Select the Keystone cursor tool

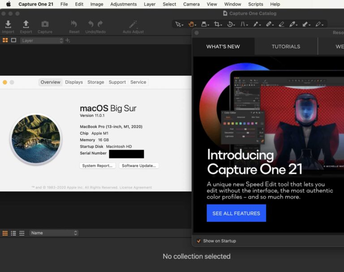[243, 24]
